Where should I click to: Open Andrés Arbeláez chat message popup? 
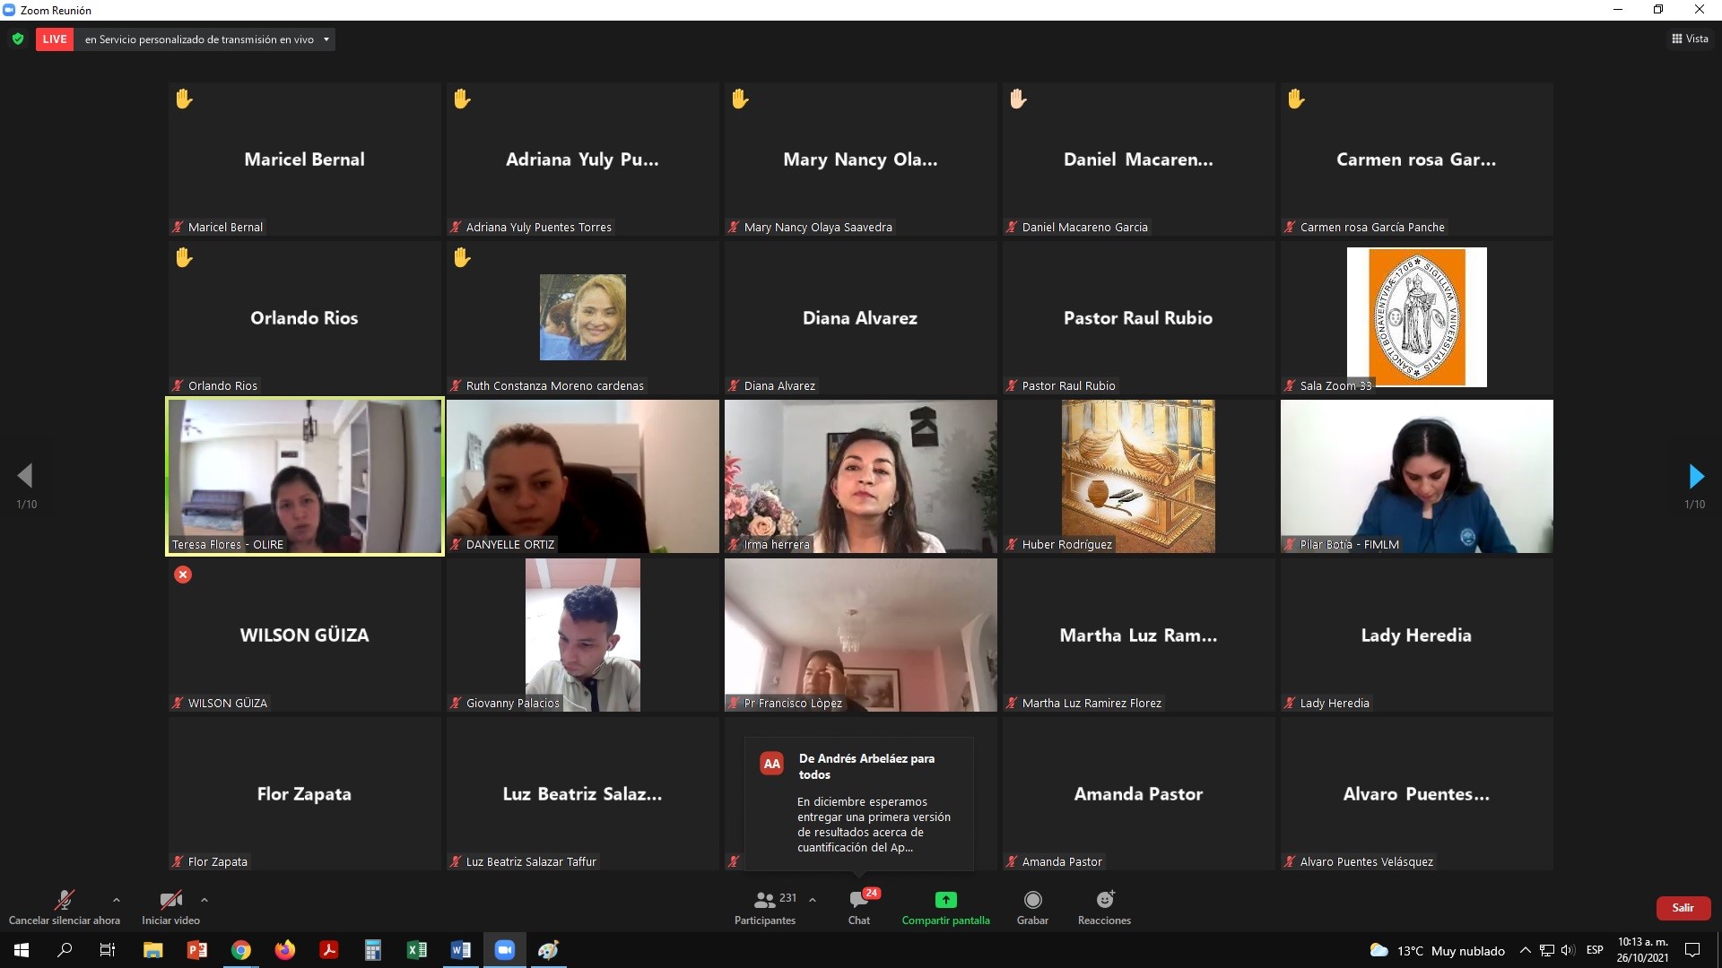[858, 803]
